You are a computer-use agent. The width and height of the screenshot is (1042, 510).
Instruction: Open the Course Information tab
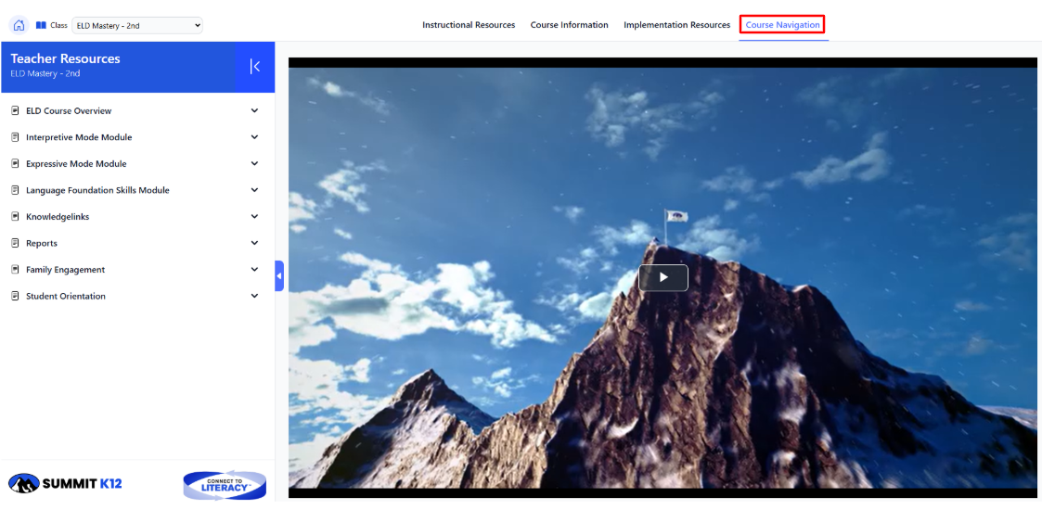569,25
